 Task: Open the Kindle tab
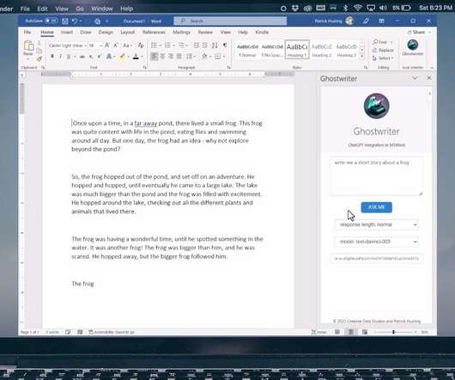click(262, 32)
